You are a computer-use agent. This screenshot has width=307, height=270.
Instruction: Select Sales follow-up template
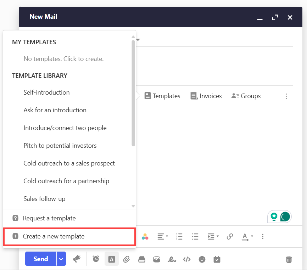(x=44, y=199)
